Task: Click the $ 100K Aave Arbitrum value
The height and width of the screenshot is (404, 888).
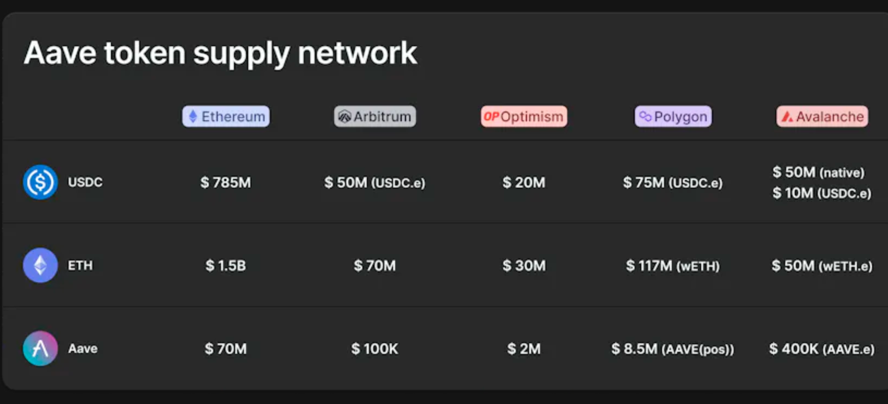Action: pyautogui.click(x=375, y=349)
